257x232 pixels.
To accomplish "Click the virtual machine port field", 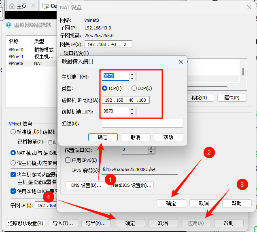I will [x=115, y=111].
